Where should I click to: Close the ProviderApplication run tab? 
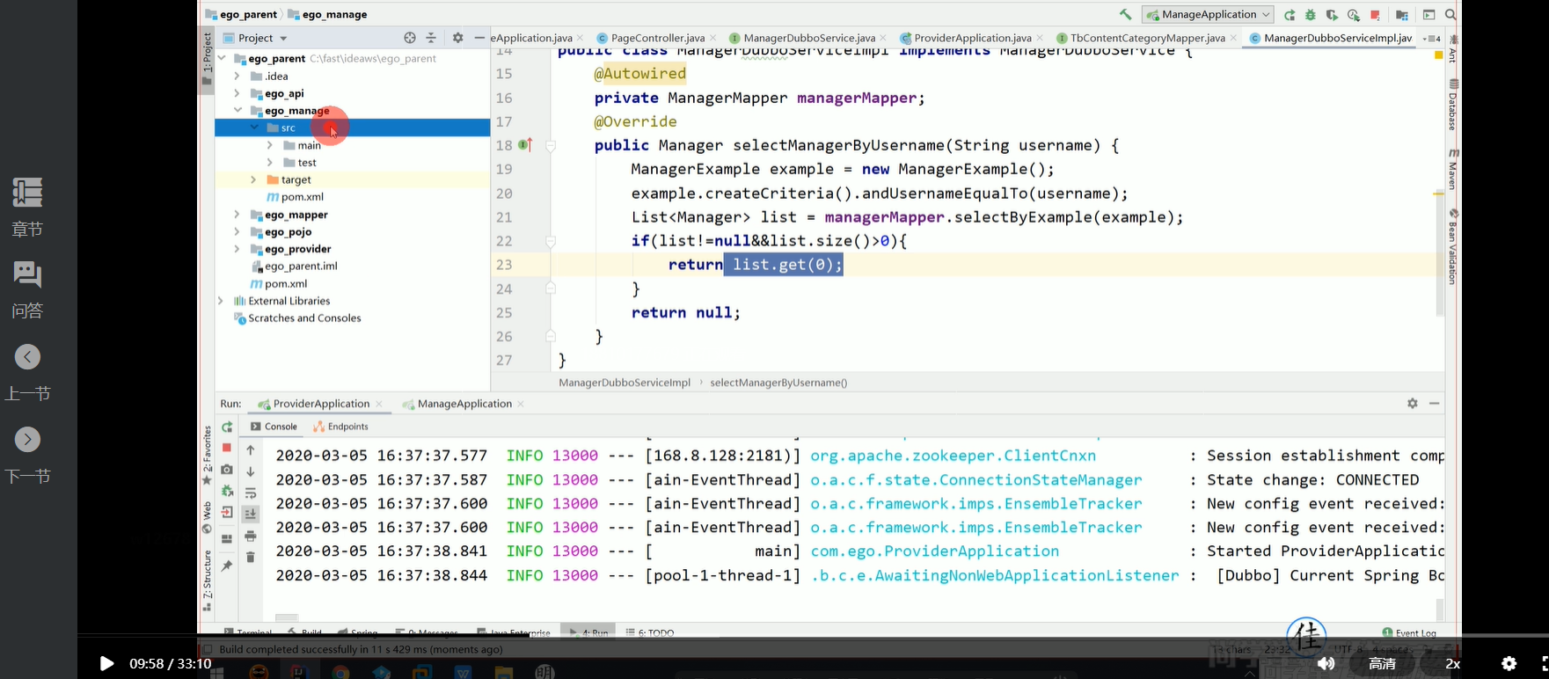[x=379, y=404]
